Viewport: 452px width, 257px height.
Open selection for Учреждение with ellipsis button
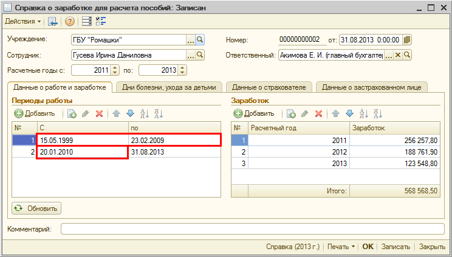[x=191, y=40]
